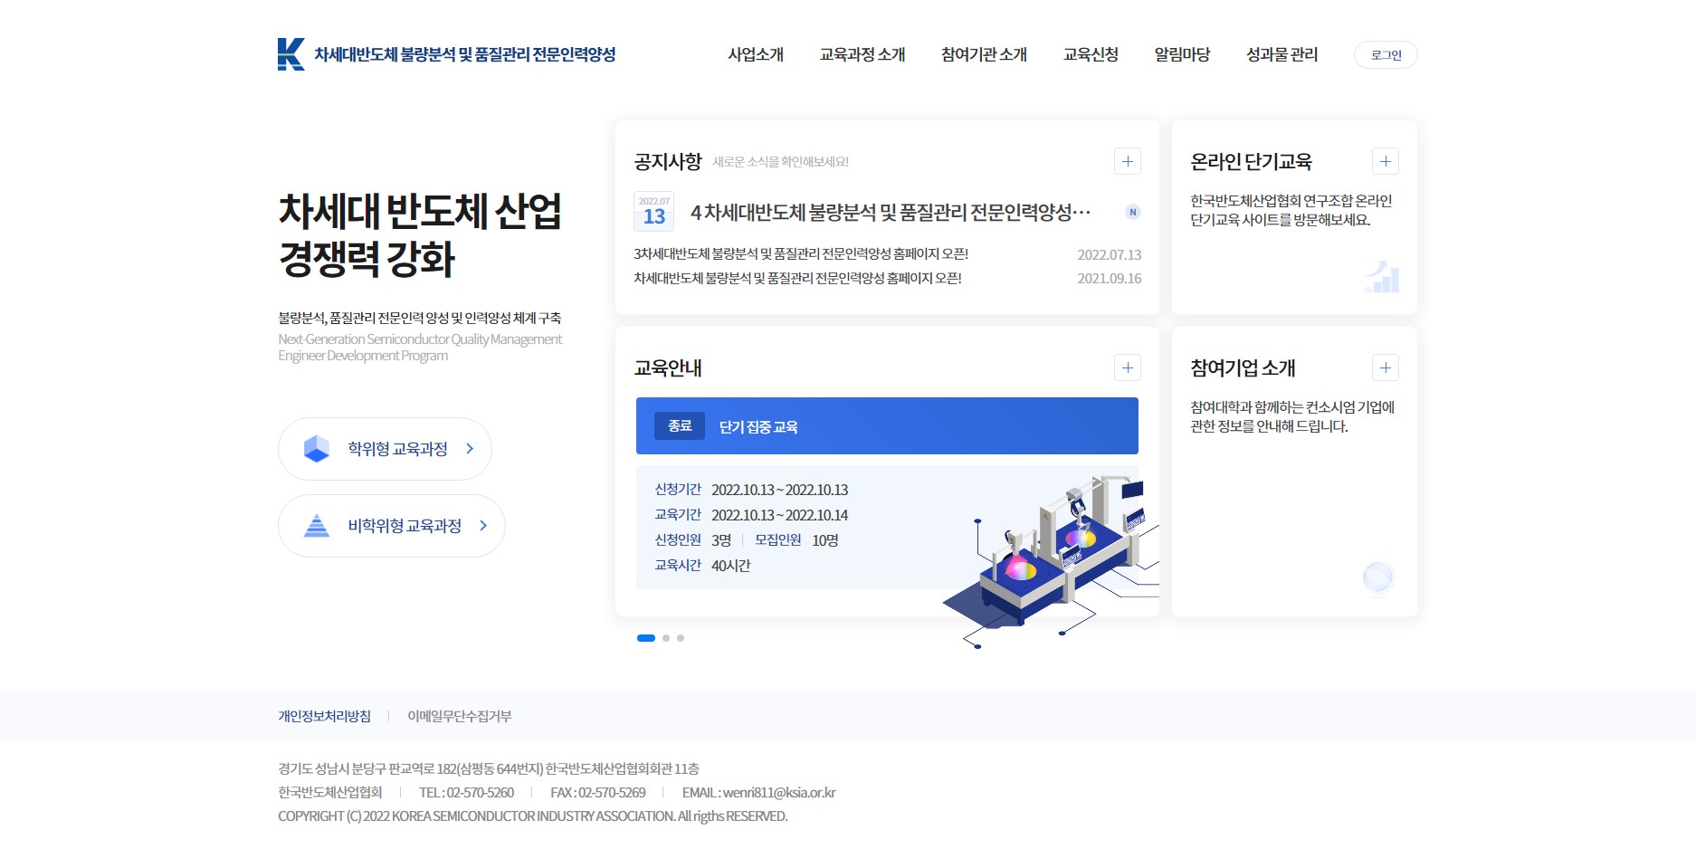The height and width of the screenshot is (849, 1696).
Task: Expand 비학위형 교육과정 with right chevron
Action: coord(483,526)
